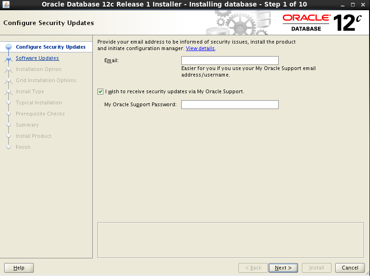Click the Installation Option step
Screen dimensions: 370x276
38,69
